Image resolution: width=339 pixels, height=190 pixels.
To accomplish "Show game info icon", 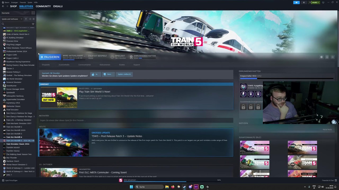I will click(x=327, y=57).
